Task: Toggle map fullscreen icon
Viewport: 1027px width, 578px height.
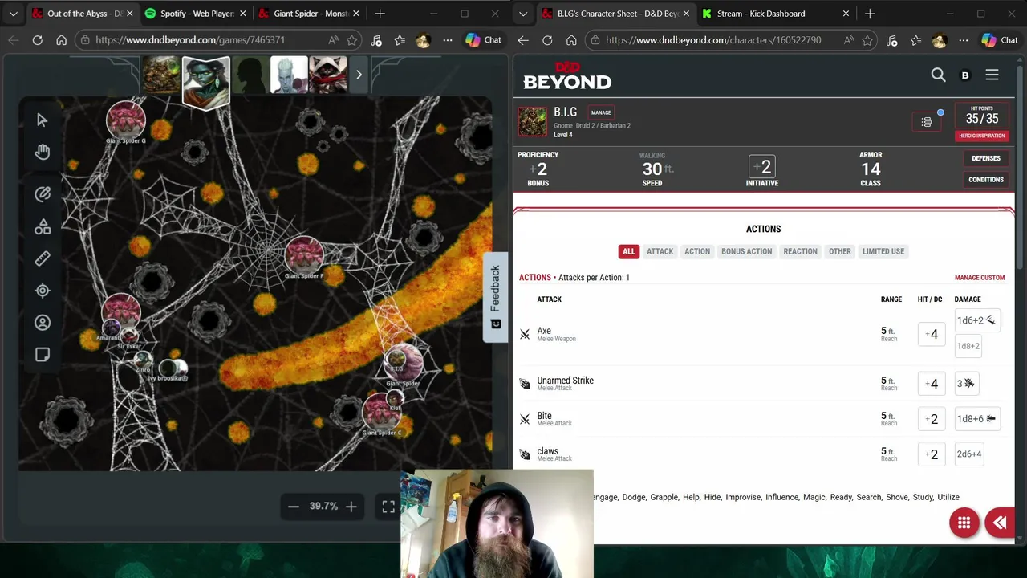Action: click(x=388, y=507)
